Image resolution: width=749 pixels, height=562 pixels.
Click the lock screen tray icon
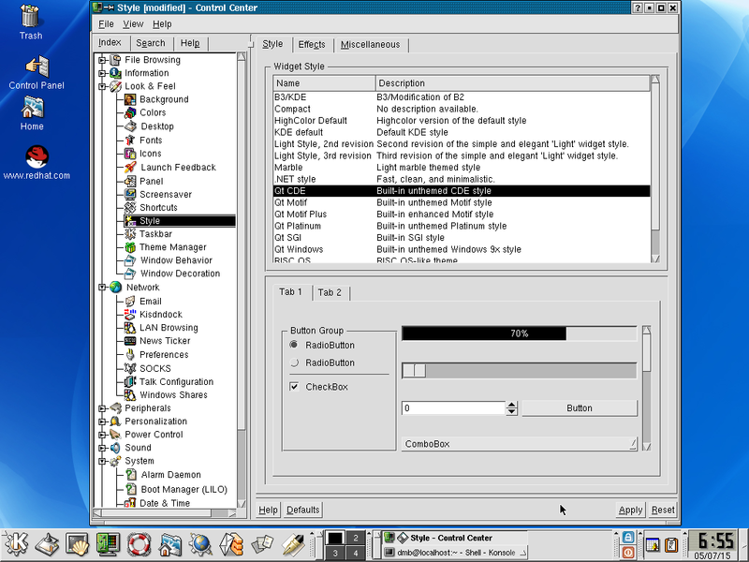628,537
